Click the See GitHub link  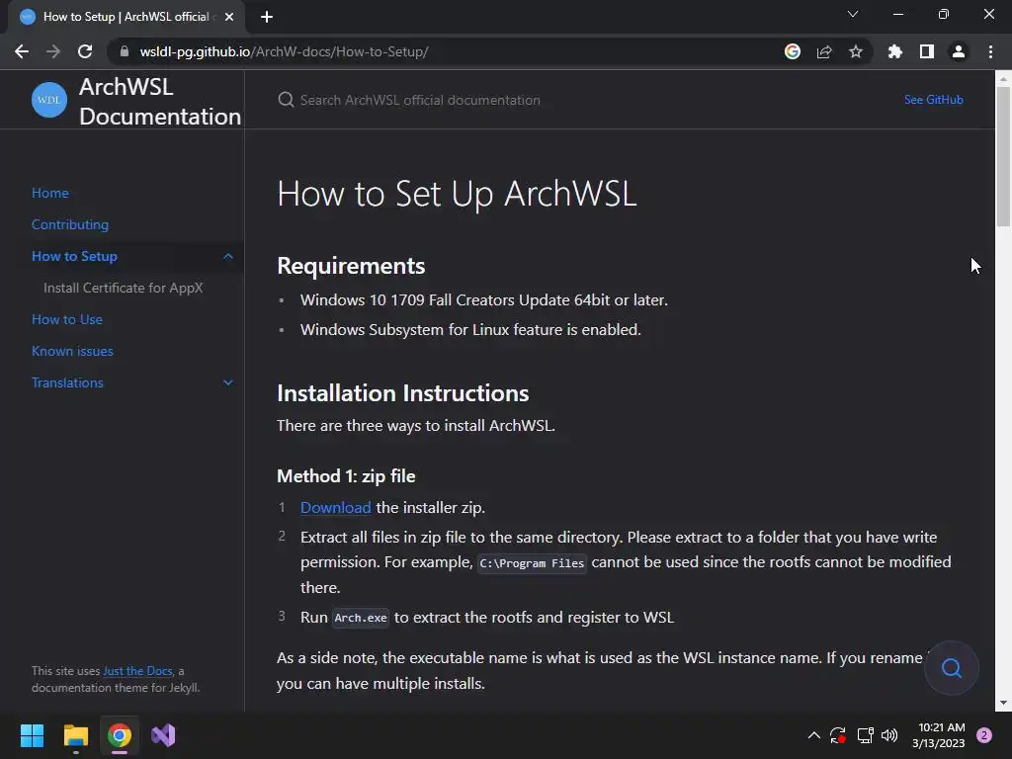click(x=933, y=100)
